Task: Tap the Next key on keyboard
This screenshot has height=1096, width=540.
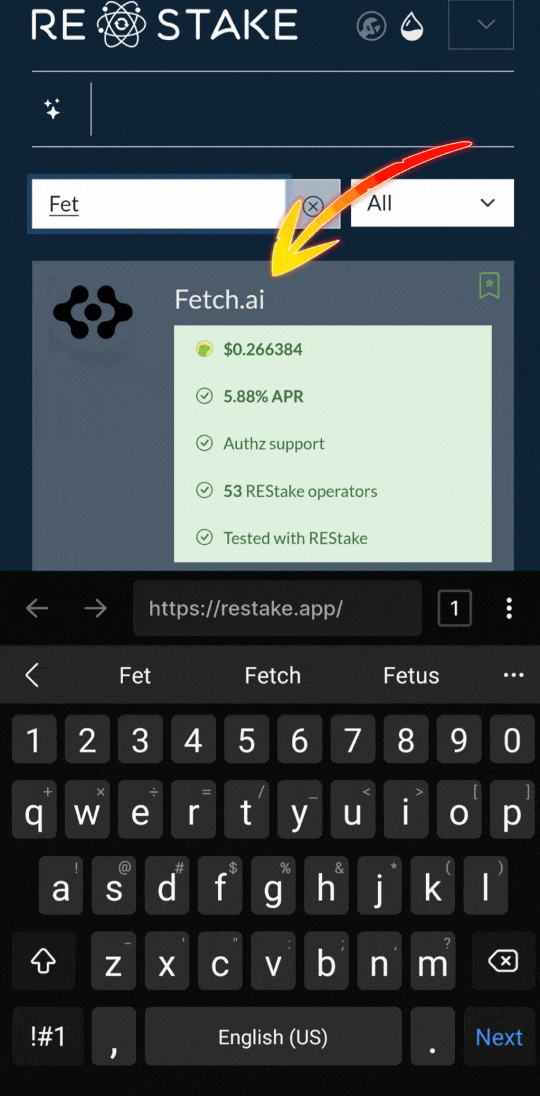Action: 499,1037
